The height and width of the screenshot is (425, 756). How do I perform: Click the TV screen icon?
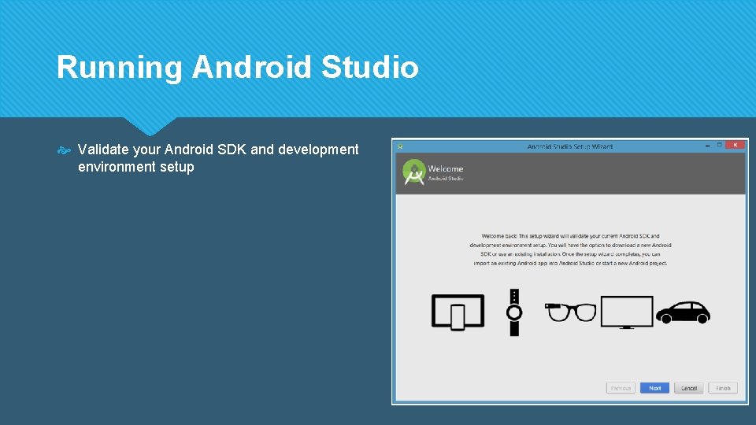pyautogui.click(x=627, y=312)
